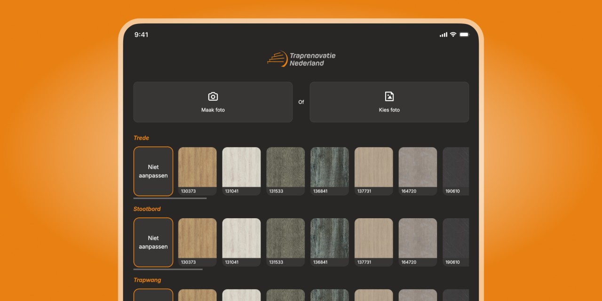Tap the cellular signal bars icon
Viewport: 602px width, 301px height.
(444, 34)
